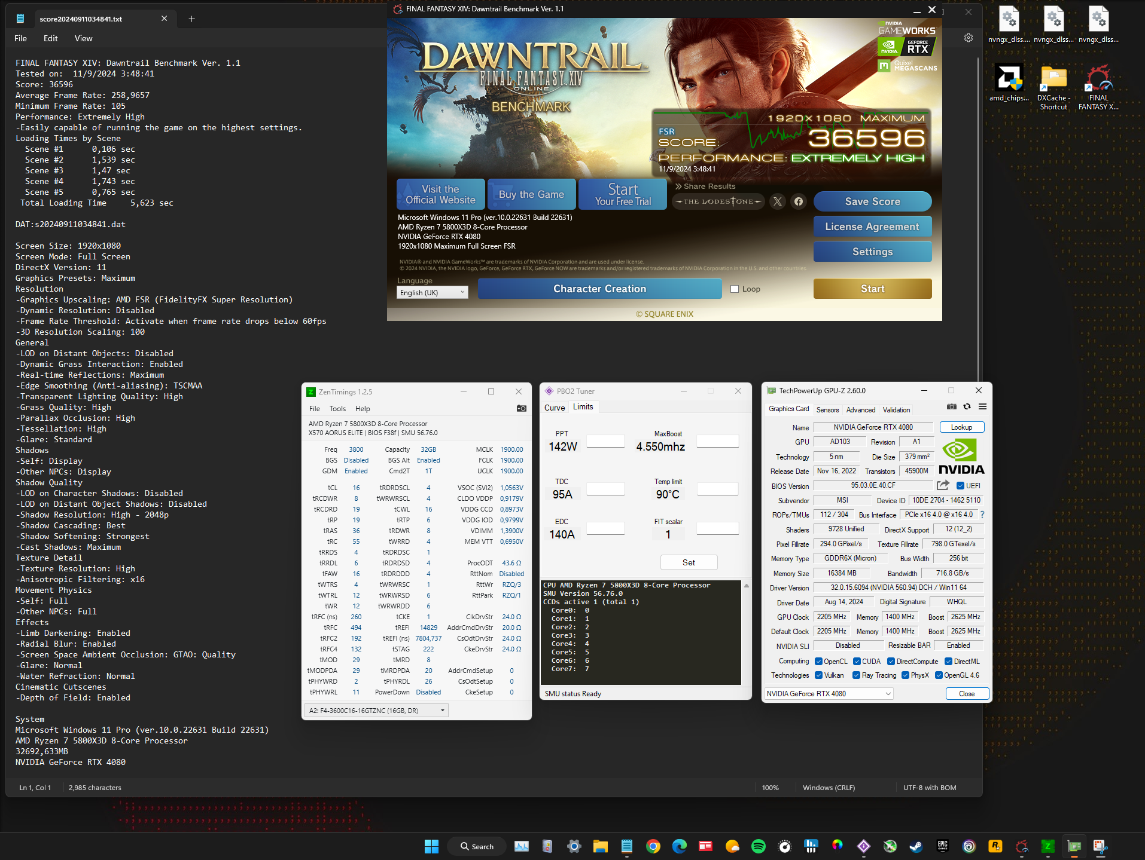The width and height of the screenshot is (1145, 860).
Task: Share results on Facebook in benchmark window
Action: point(799,202)
